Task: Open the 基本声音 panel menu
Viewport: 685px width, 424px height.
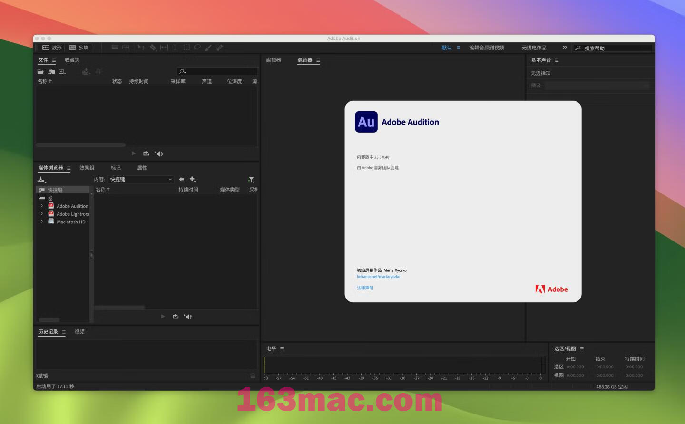Action: 557,60
